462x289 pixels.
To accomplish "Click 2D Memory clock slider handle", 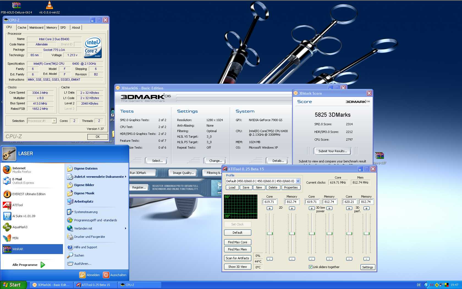I will 292,233.
